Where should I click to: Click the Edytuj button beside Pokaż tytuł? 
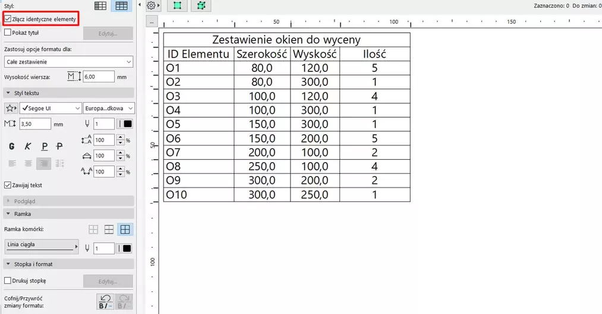pyautogui.click(x=108, y=33)
